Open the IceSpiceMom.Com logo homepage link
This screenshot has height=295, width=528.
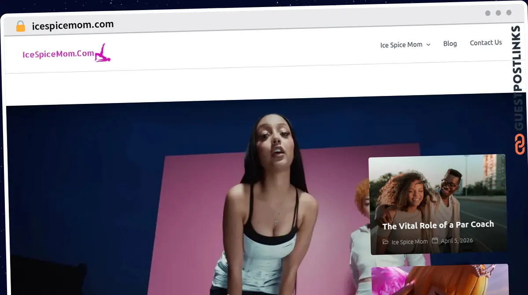[66, 53]
